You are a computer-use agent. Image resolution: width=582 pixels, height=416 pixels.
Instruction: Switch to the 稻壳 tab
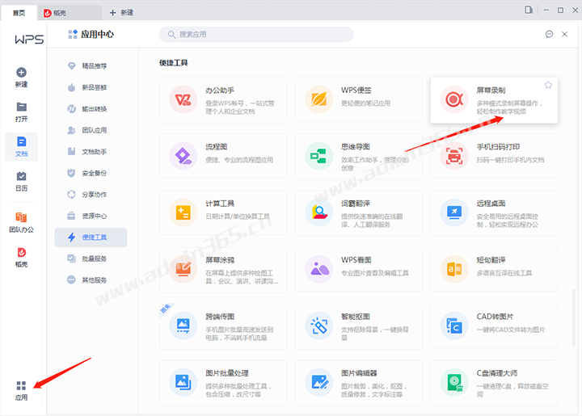[x=70, y=13]
